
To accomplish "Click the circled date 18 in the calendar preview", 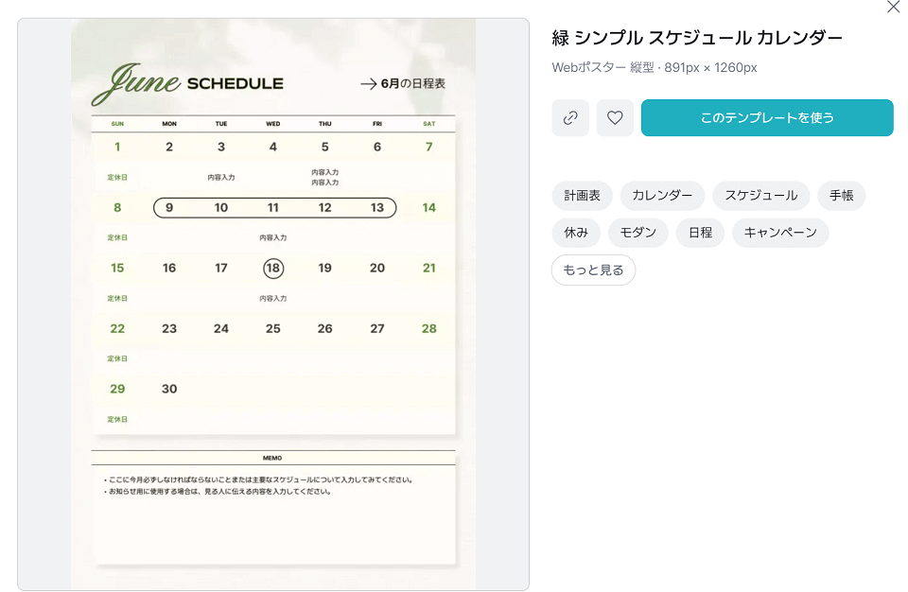I will coord(273,269).
